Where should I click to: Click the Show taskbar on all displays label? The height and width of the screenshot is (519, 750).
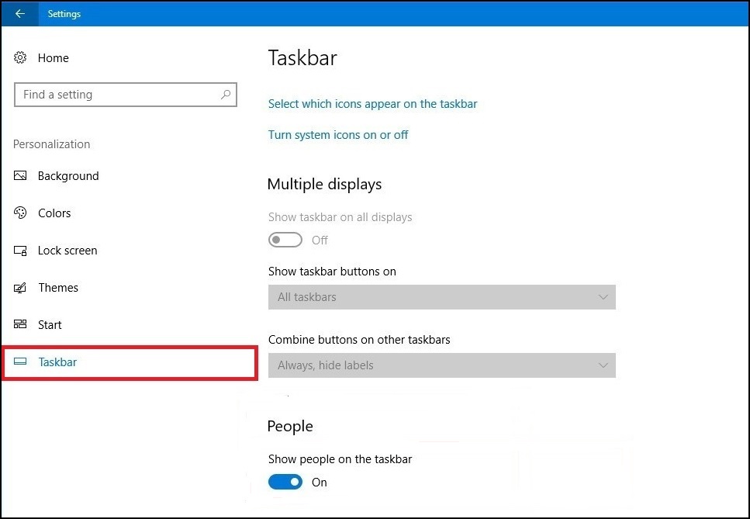[x=340, y=217]
